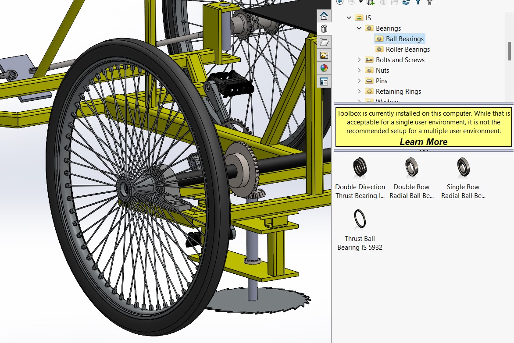
Task: Select Bolts and Screws folder
Action: click(x=395, y=60)
